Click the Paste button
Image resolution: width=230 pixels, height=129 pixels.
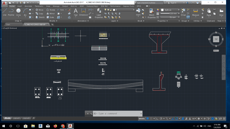209,12
